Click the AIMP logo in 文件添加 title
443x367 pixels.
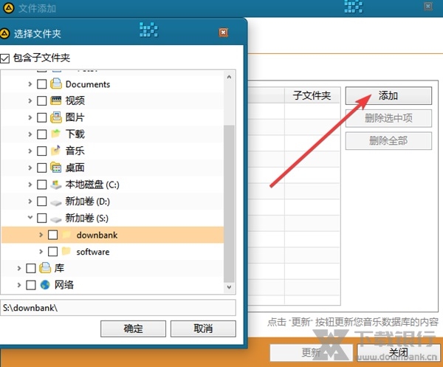(x=9, y=8)
